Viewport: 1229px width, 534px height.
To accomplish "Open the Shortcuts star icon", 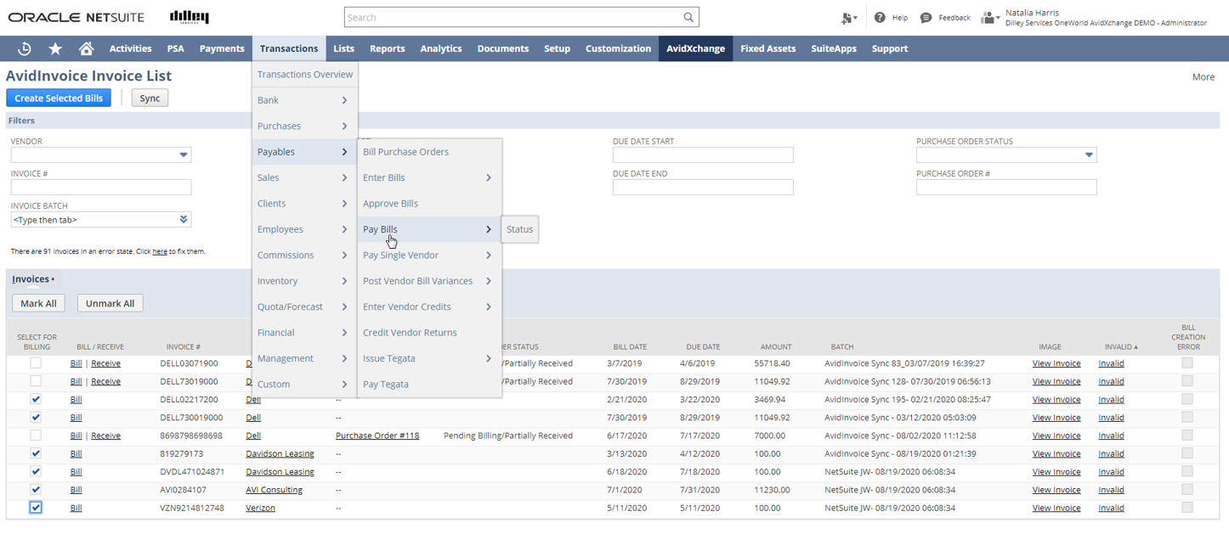I will tap(55, 48).
